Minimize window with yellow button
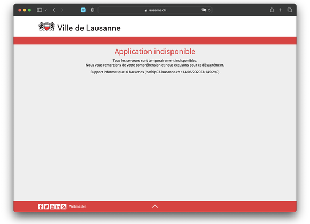 pos(25,10)
